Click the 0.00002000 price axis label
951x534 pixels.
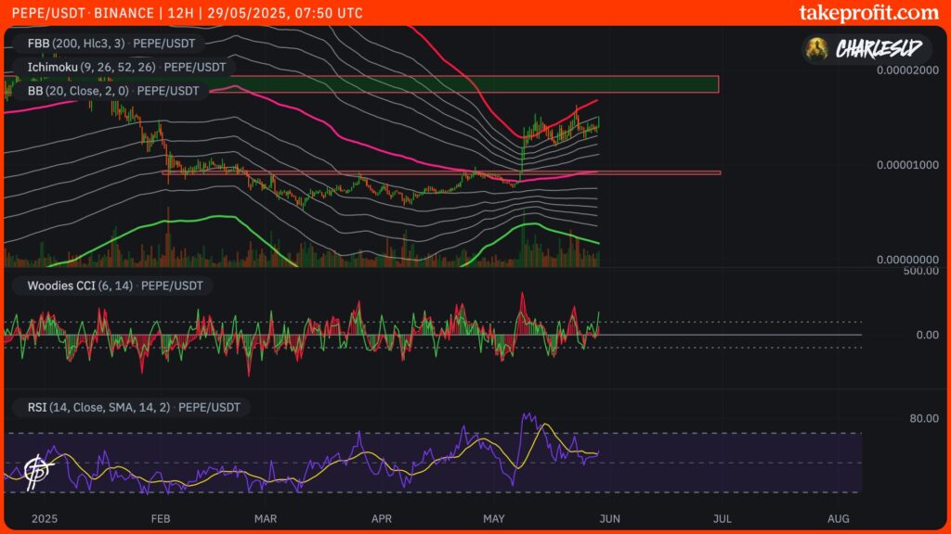(907, 71)
